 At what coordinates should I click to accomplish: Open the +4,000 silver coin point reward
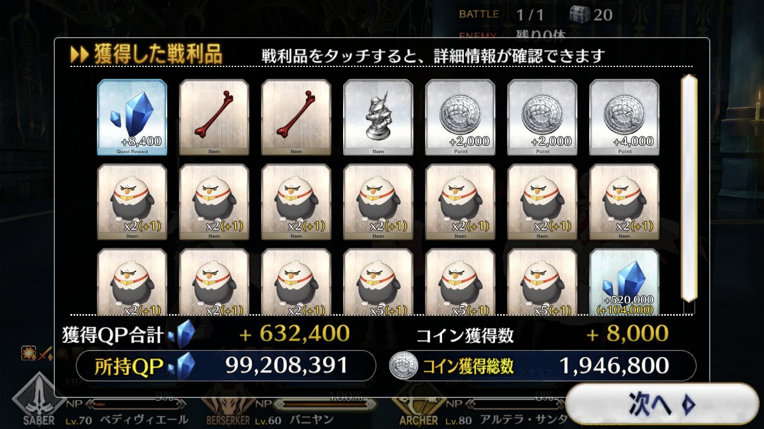click(624, 117)
